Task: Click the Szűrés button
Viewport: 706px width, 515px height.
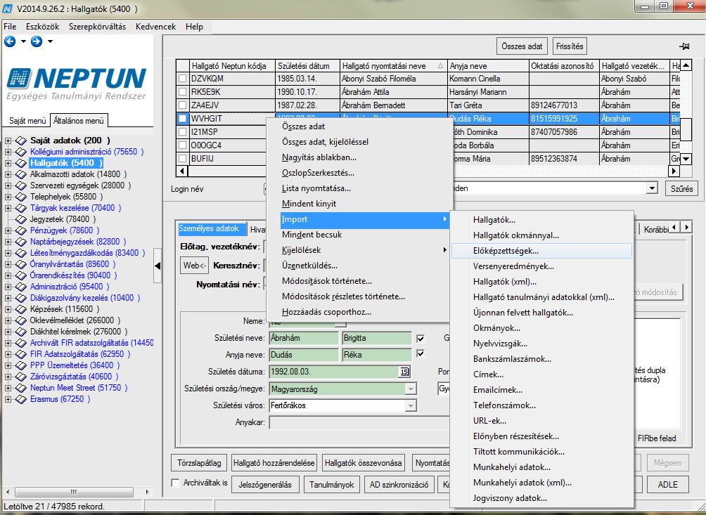Action: (681, 188)
